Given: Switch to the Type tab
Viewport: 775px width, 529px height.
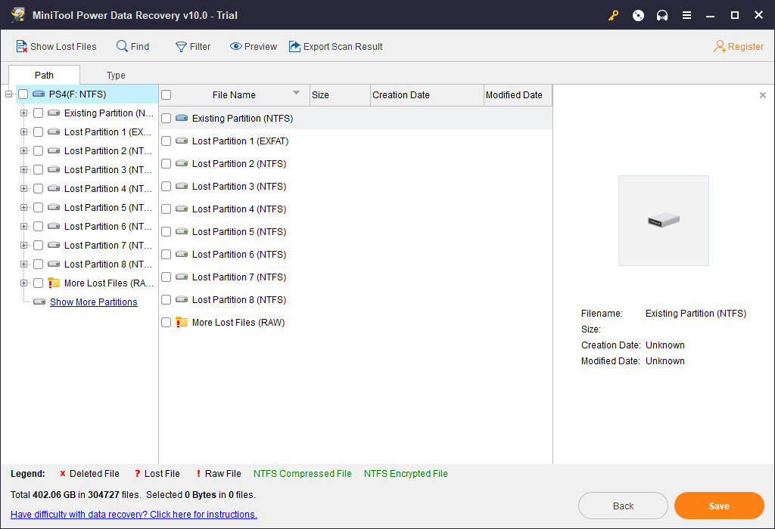Looking at the screenshot, I should 116,75.
